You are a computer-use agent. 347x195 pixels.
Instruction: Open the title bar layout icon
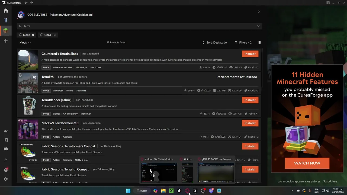coord(328,3)
